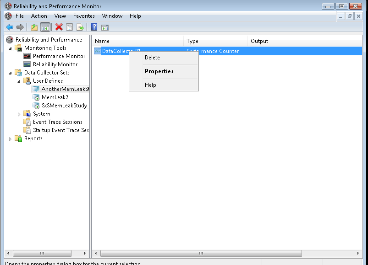Viewport: 368px width, 265px height.
Task: Click the Export List toolbar icon
Action: [80, 27]
